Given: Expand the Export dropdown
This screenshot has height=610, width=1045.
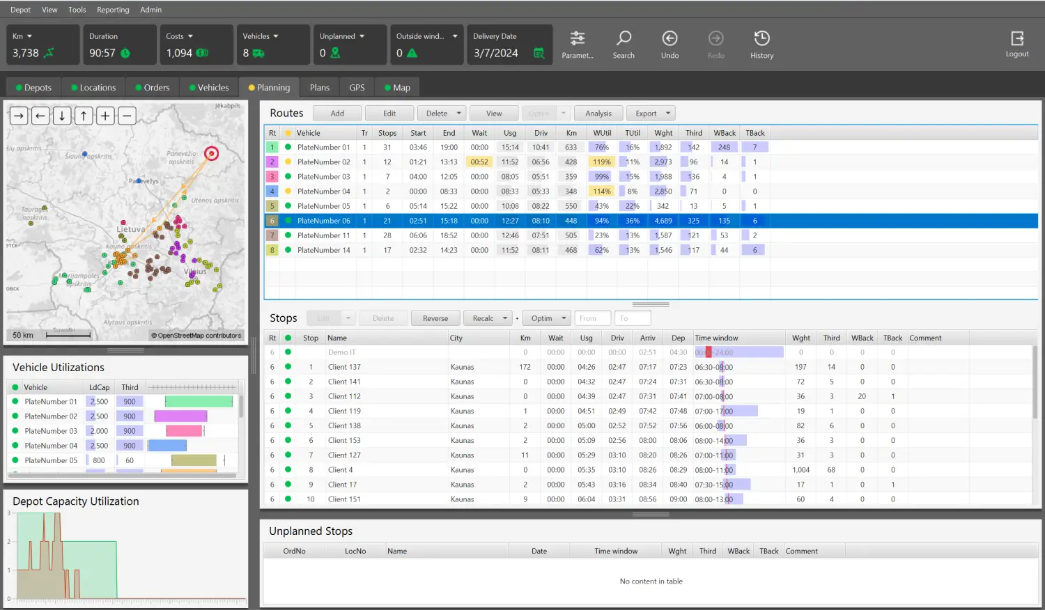Looking at the screenshot, I should click(x=667, y=114).
